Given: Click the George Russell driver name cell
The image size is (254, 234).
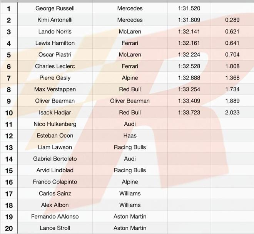Looking at the screenshot, I should tap(55, 8).
